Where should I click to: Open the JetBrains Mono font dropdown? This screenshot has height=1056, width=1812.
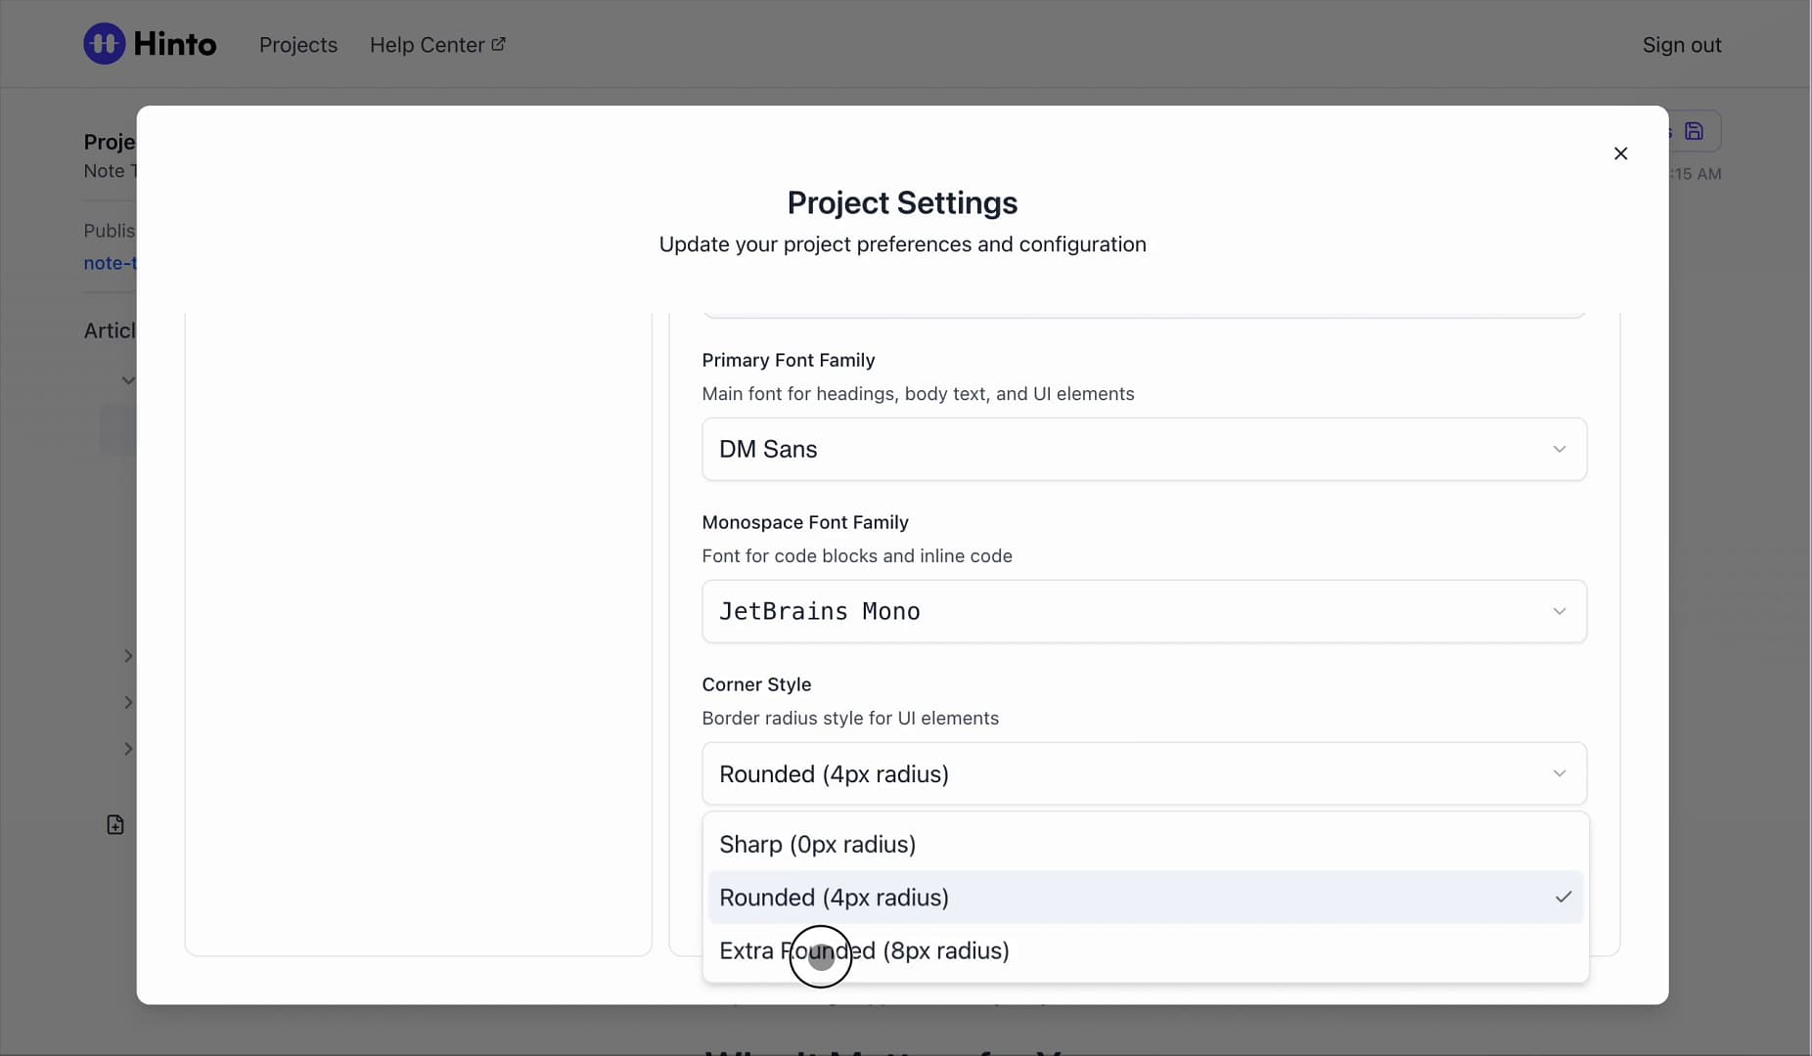(1144, 611)
